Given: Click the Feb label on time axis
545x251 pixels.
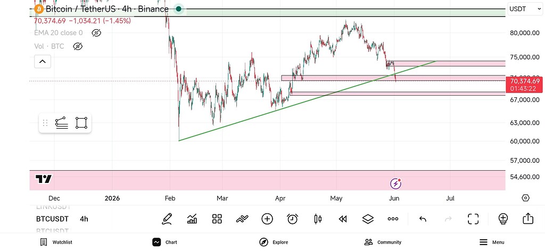Looking at the screenshot, I should [x=170, y=198].
